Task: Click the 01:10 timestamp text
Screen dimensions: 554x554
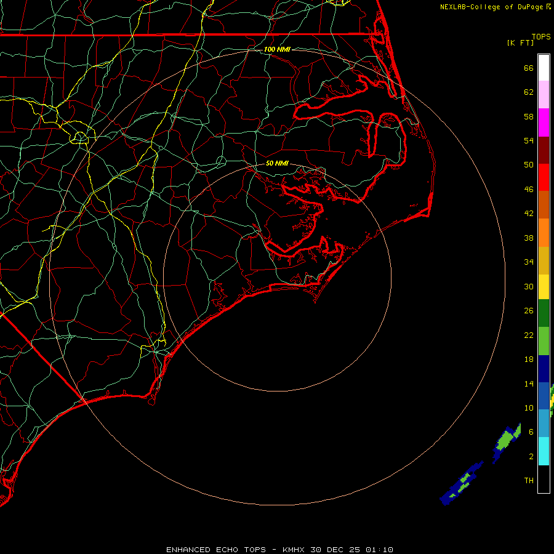Action: [379, 550]
